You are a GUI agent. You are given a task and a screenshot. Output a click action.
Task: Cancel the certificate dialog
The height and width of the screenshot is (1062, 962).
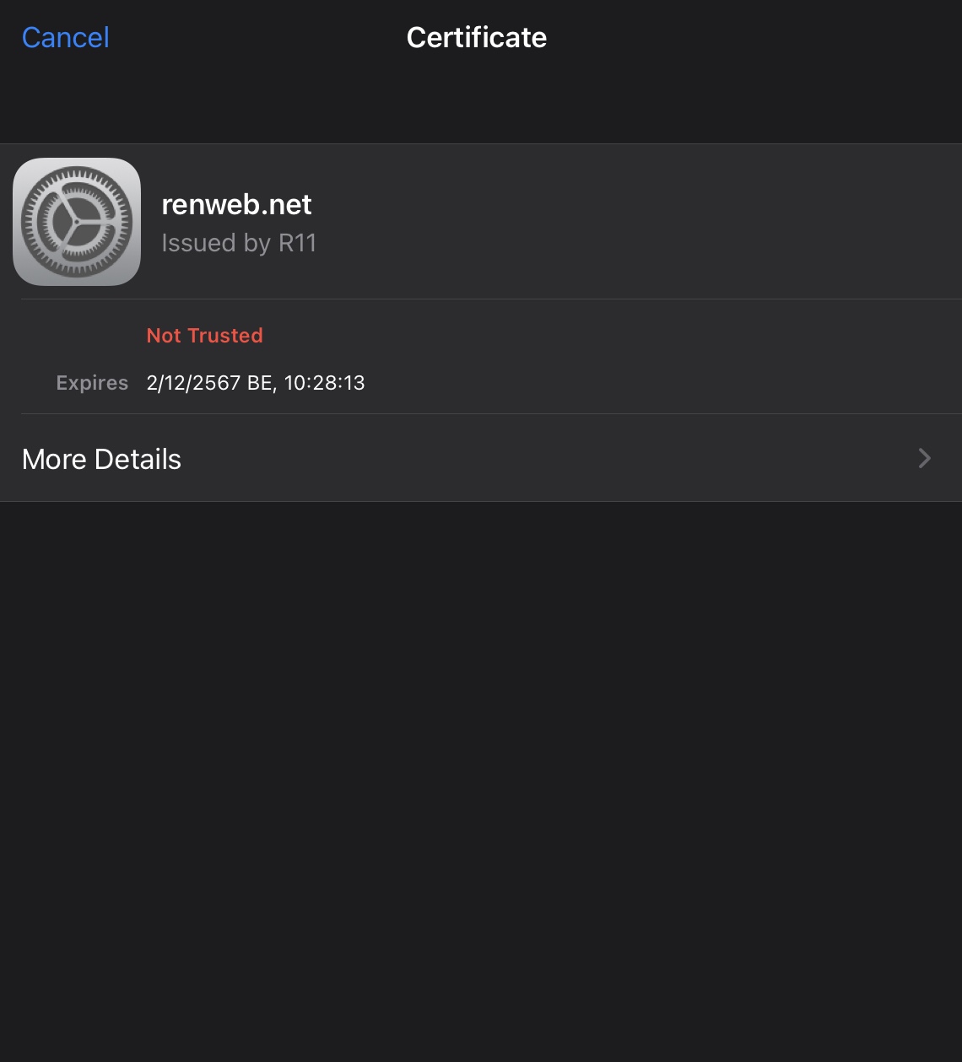[66, 37]
